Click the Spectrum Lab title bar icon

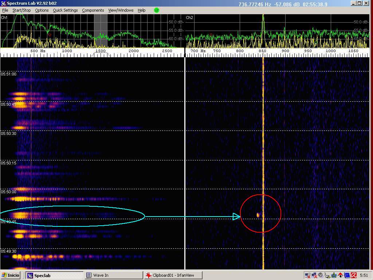point(4,3)
